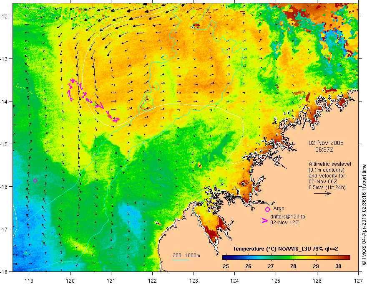The image size is (367, 284).
Task: Click the '200 1000m' depth label
Action: (186, 256)
